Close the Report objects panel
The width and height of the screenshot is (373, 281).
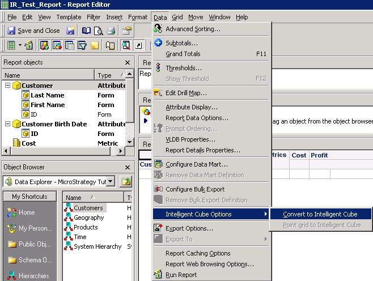point(128,63)
